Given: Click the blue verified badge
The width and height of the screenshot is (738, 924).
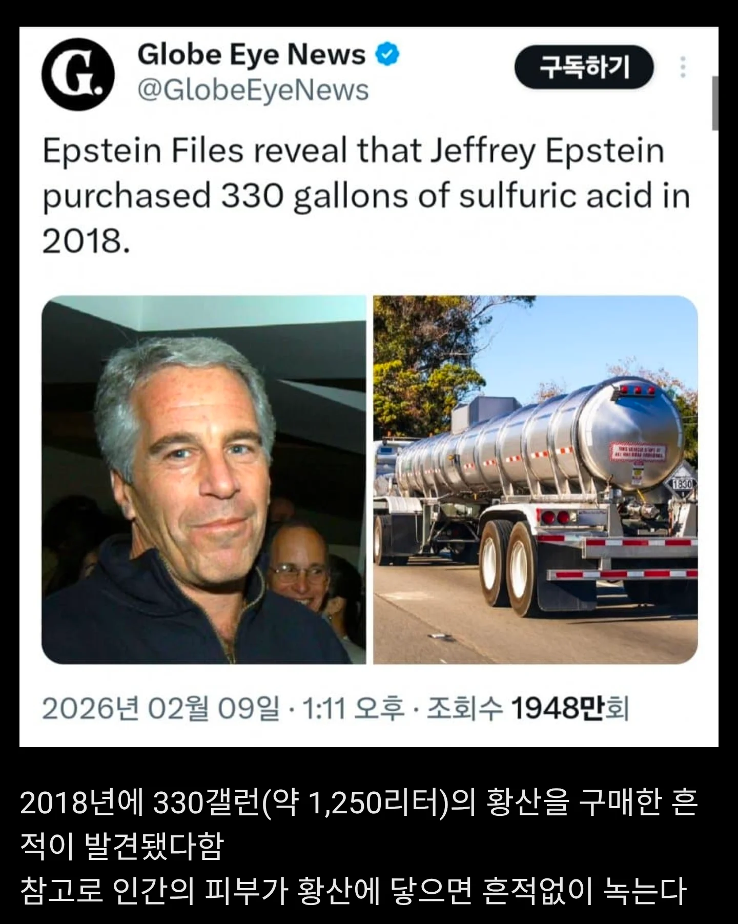Looking at the screenshot, I should 387,55.
